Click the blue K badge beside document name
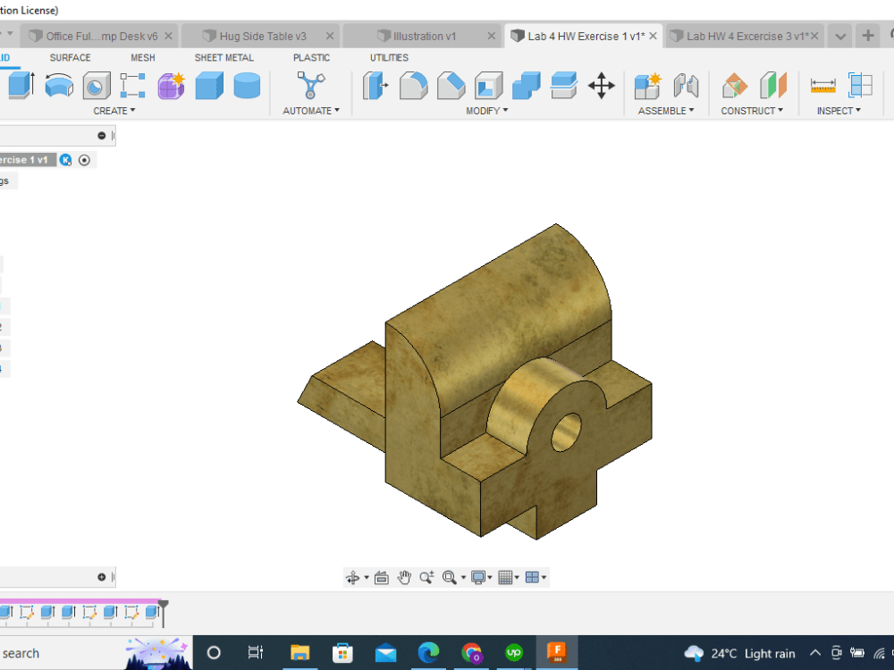Screen dimensions: 894x670 [x=65, y=160]
